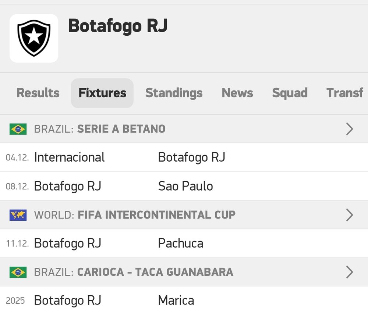Show the Squad tab

[x=290, y=93]
